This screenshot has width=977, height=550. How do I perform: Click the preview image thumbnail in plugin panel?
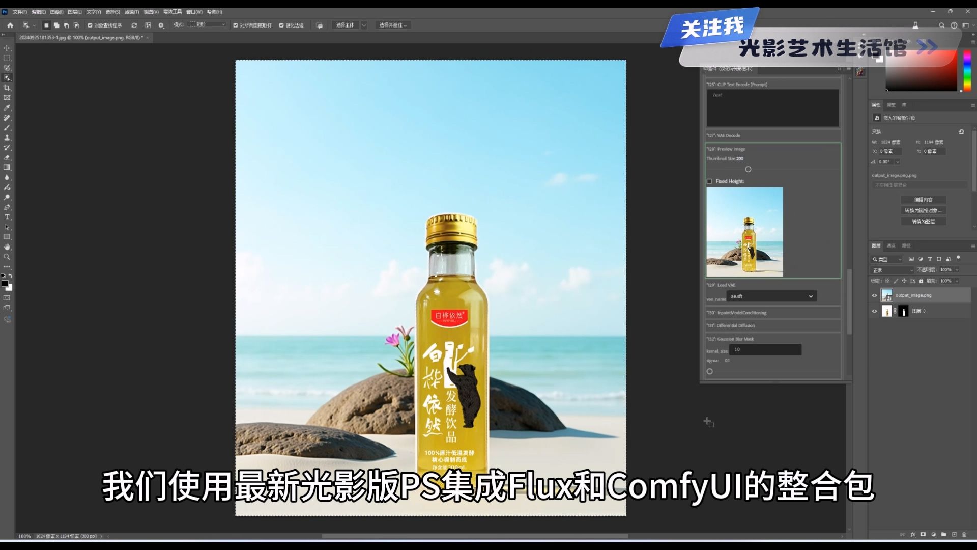point(745,232)
